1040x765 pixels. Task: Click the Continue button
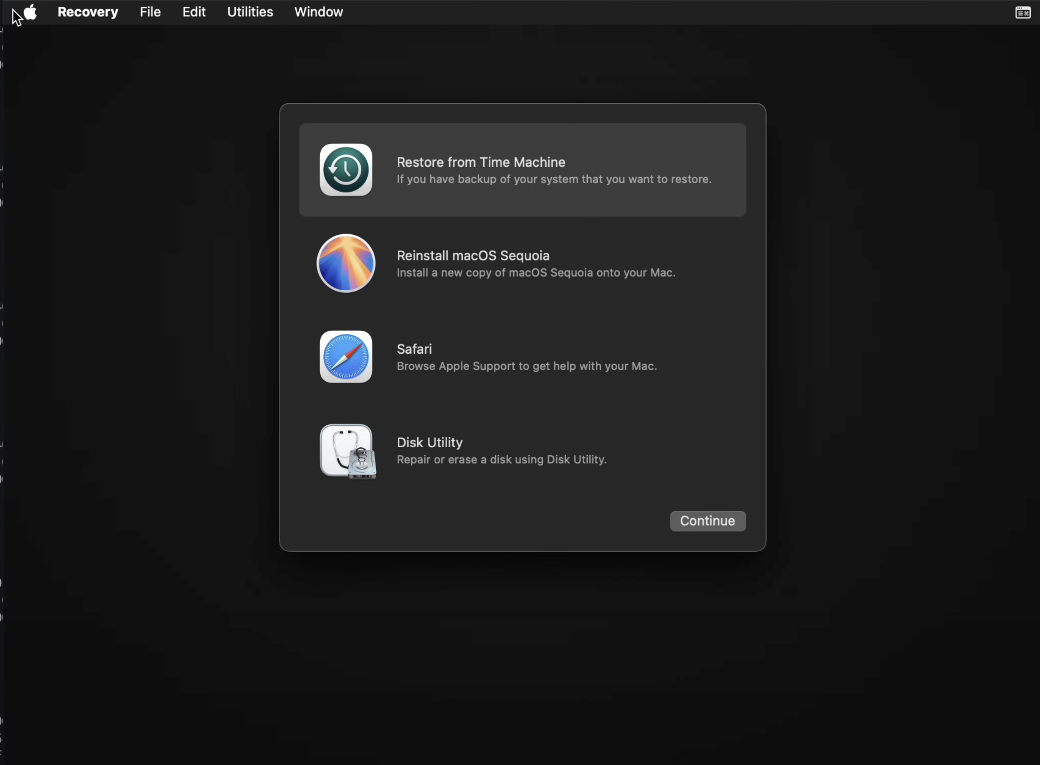707,521
